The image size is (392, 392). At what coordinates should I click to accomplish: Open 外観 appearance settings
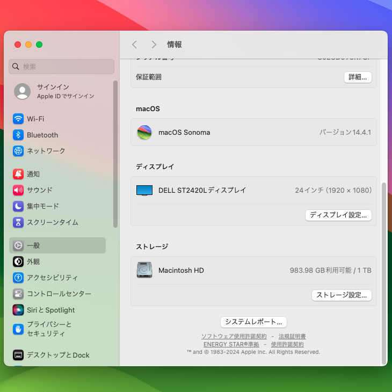33,262
